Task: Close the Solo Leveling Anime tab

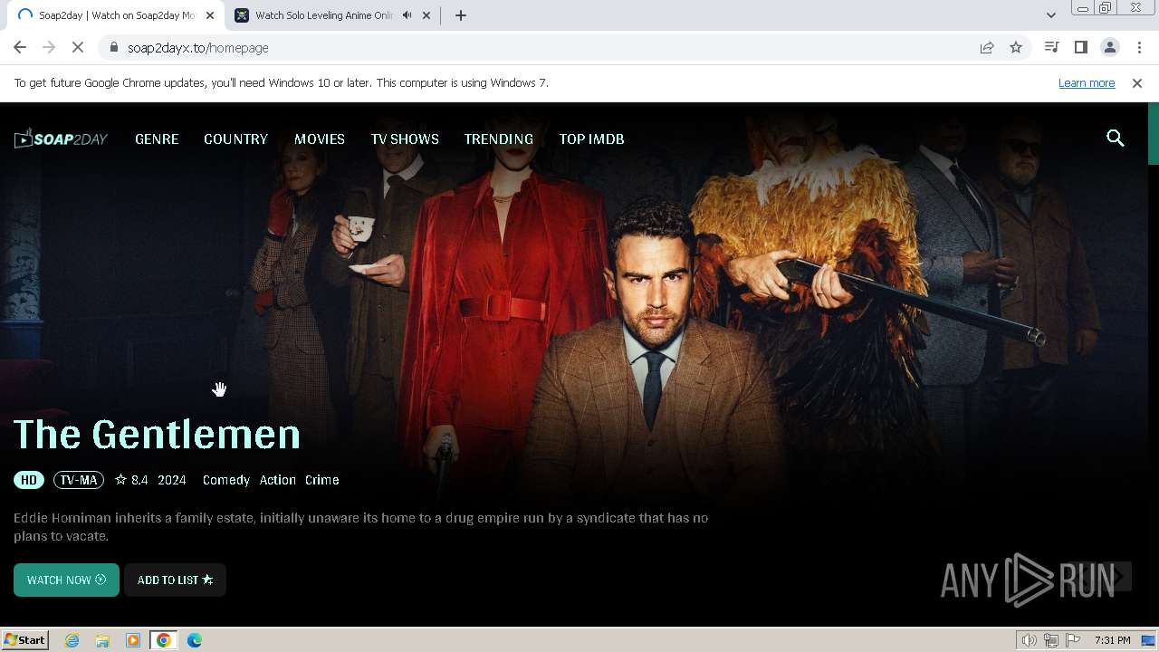Action: pyautogui.click(x=426, y=15)
